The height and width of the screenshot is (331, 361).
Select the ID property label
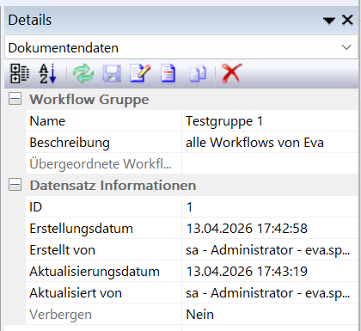(x=103, y=206)
